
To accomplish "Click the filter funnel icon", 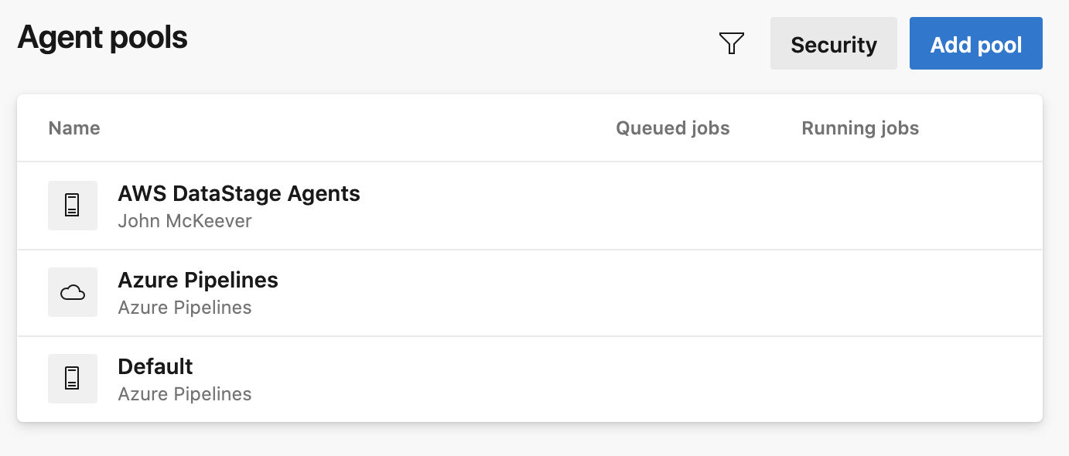I will tap(731, 44).
